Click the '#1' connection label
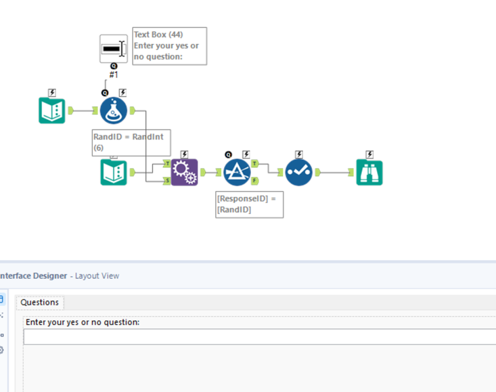 114,74
